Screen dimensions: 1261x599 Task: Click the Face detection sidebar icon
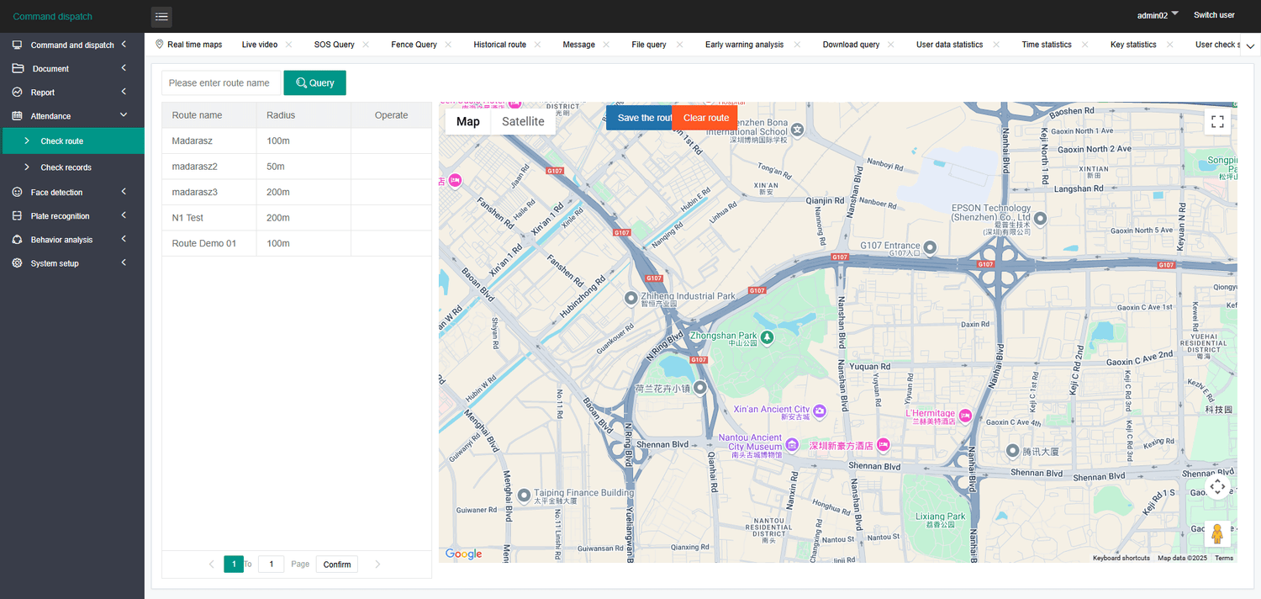pos(17,193)
